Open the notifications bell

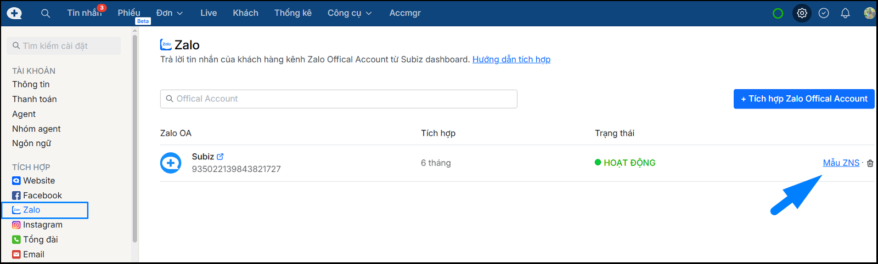[x=845, y=13]
